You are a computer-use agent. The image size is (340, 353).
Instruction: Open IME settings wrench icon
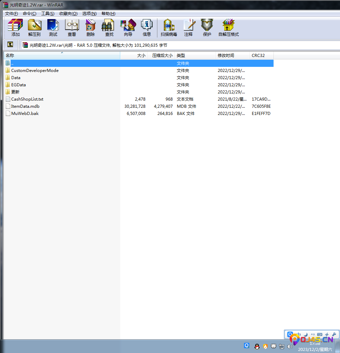tap(334, 334)
